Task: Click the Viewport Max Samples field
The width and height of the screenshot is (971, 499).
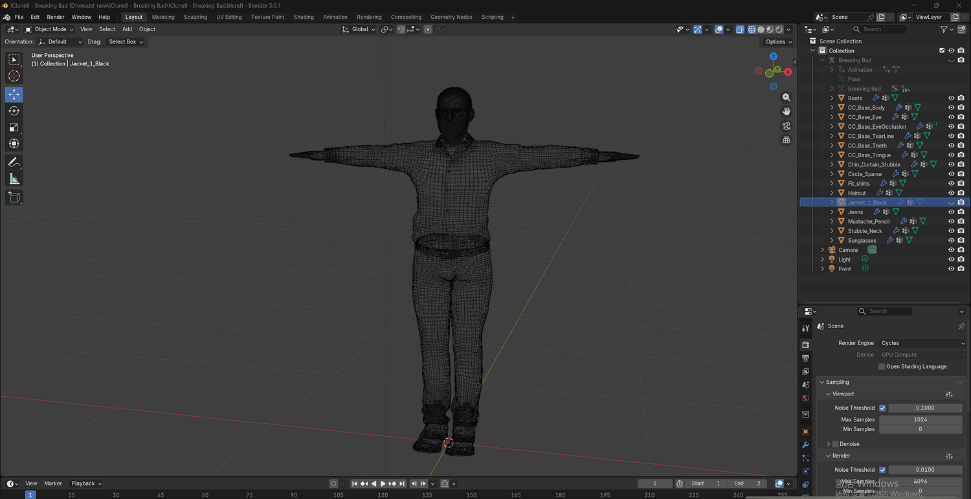Action: coord(920,419)
